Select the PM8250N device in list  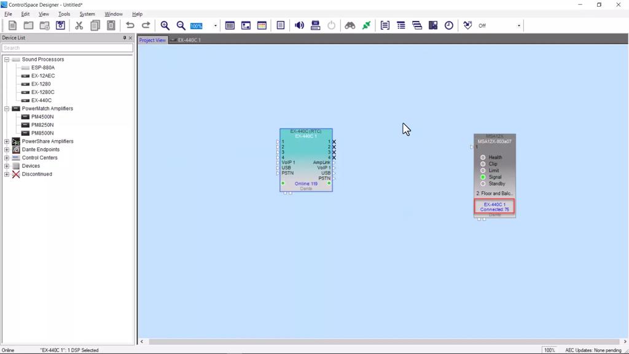[x=42, y=125]
